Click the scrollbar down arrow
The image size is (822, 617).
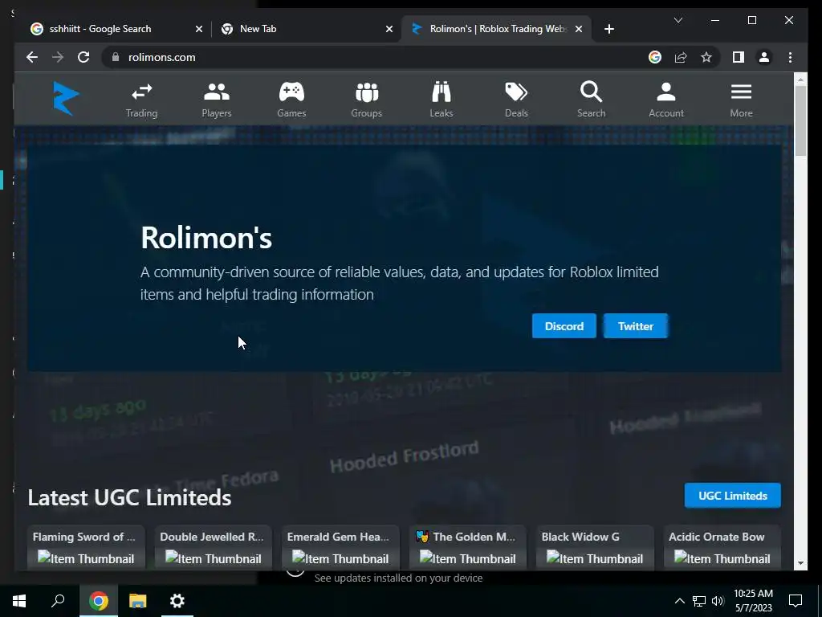tap(800, 563)
